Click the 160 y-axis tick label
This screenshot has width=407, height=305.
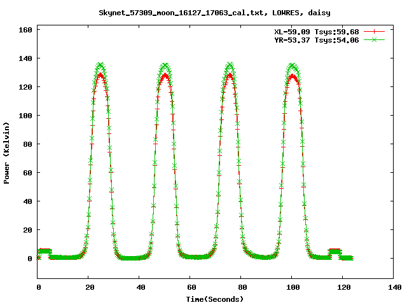tap(25, 30)
